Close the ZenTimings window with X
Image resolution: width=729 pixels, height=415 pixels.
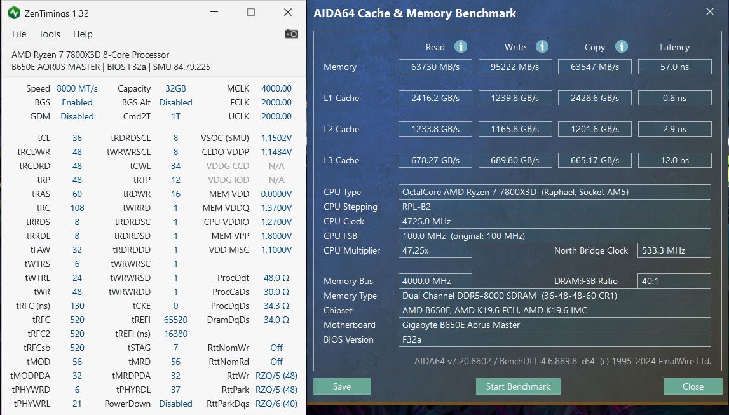click(288, 12)
